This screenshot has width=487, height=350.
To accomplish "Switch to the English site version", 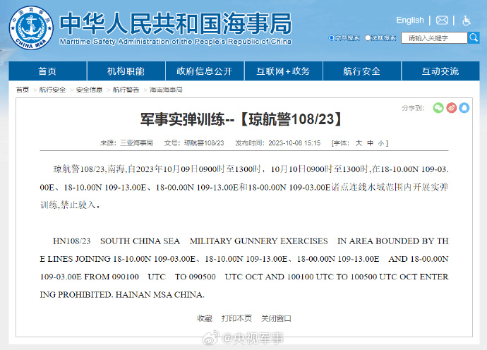I will pos(410,20).
